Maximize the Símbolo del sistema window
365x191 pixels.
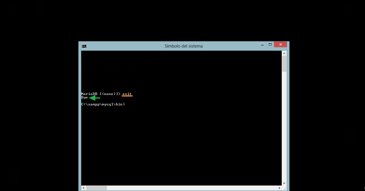[x=270, y=44]
